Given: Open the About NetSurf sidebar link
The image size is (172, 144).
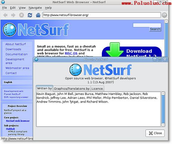Looking at the screenshot, I should click(x=15, y=44).
